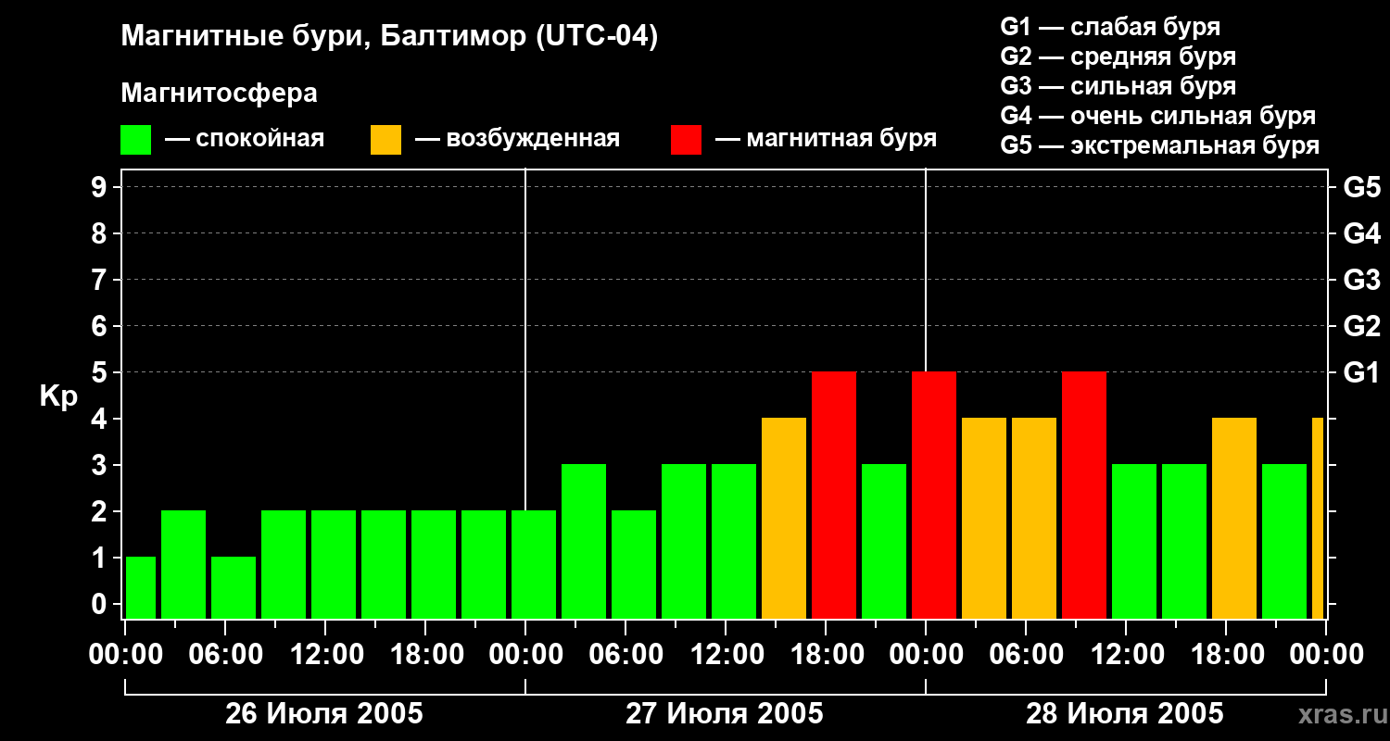Click the orange bar at 03:00 on 28 Июля
This screenshot has width=1390, height=741.
click(984, 518)
